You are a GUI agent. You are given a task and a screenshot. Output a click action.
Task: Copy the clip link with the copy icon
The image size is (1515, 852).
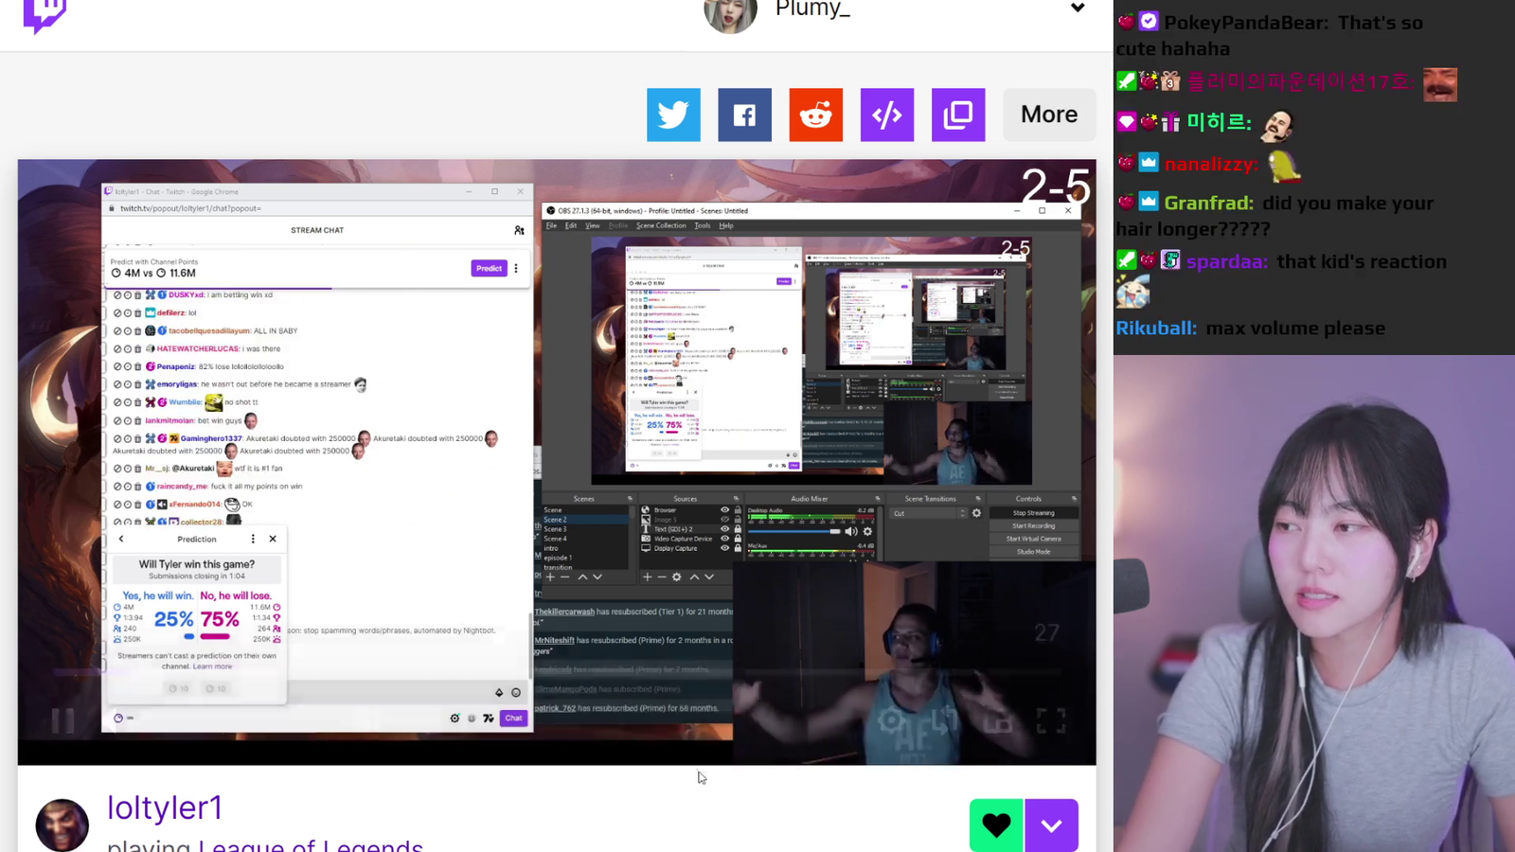[958, 115]
